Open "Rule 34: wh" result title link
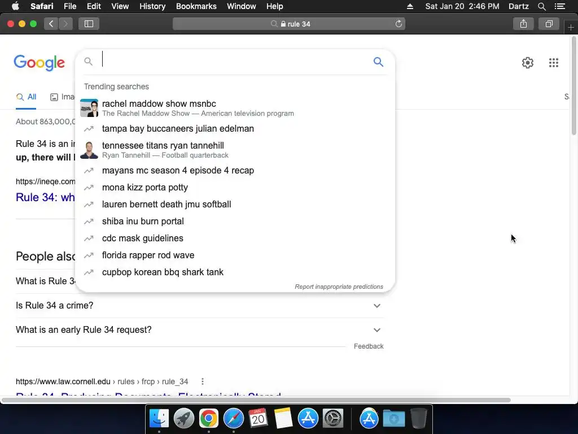The image size is (578, 434). (x=45, y=197)
